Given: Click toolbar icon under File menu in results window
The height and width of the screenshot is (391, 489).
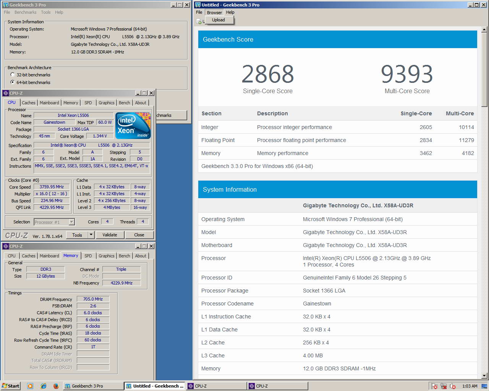Looking at the screenshot, I should tap(199, 21).
